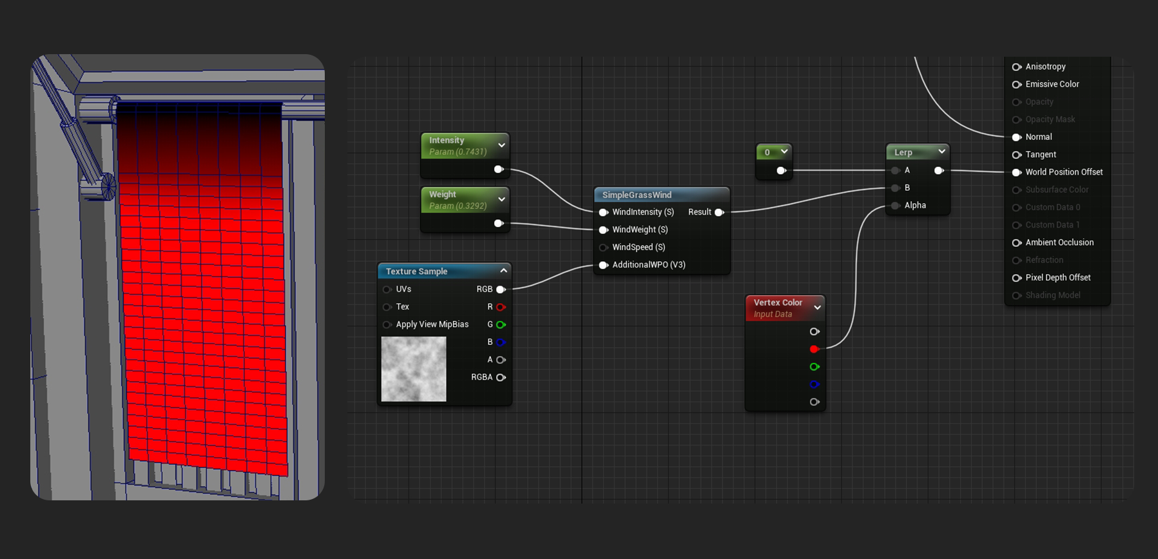Viewport: 1158px width, 559px height.
Task: Click the 'Param (0.7431)' value text
Action: 458,152
